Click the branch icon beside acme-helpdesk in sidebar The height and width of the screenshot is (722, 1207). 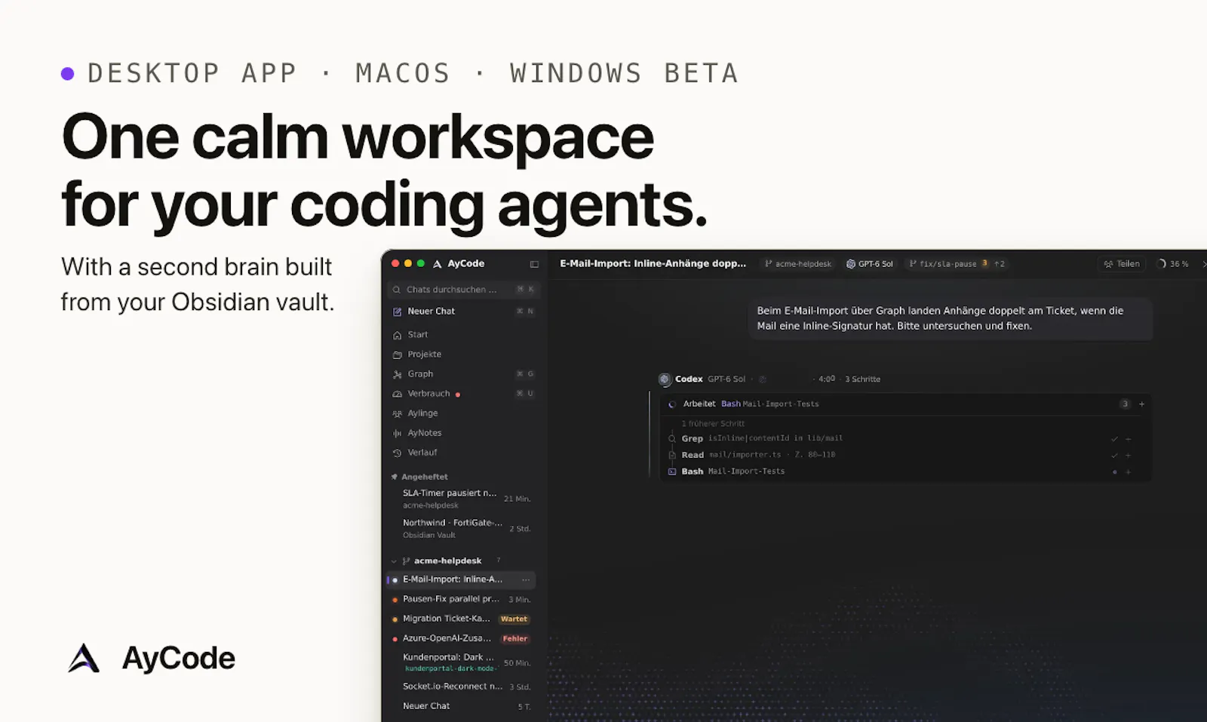[406, 561]
